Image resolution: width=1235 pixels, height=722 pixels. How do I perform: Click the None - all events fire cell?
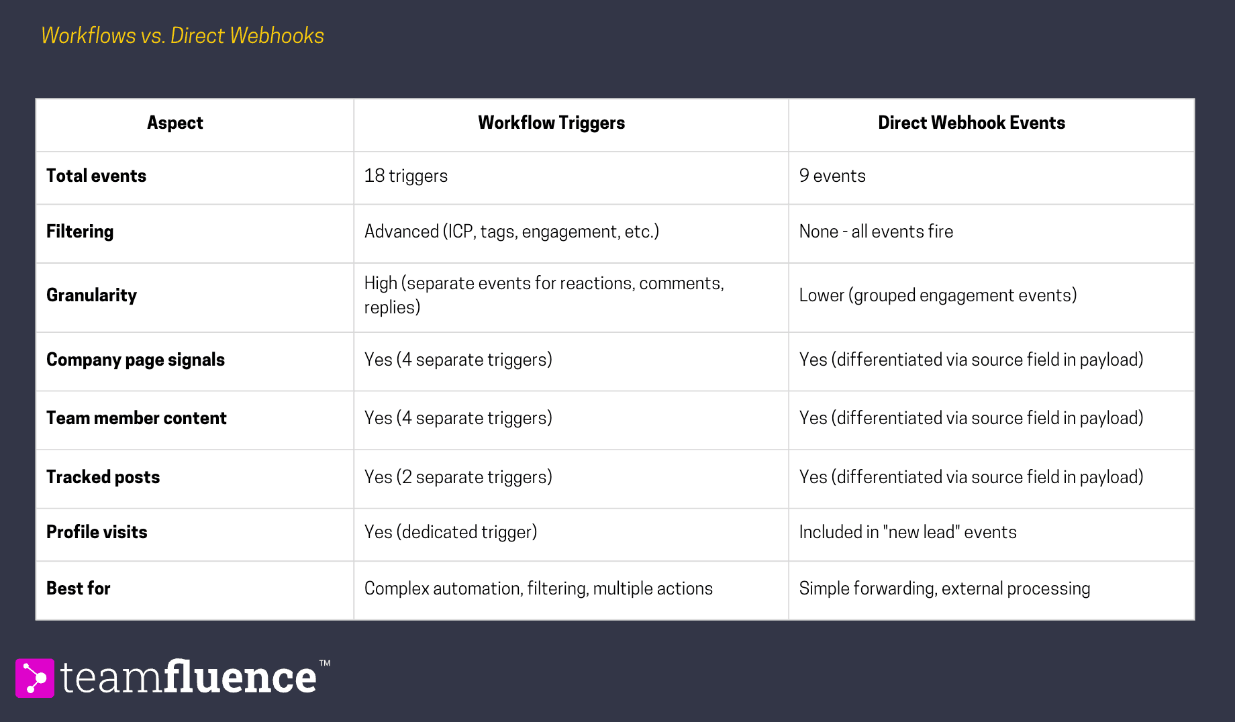click(x=876, y=231)
